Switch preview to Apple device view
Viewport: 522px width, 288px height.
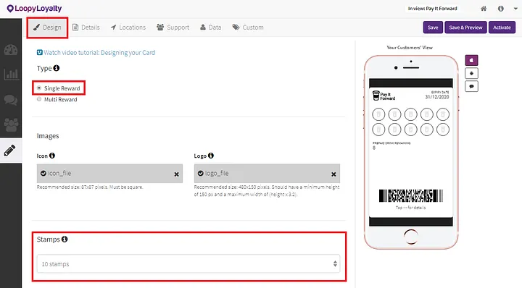(471, 60)
